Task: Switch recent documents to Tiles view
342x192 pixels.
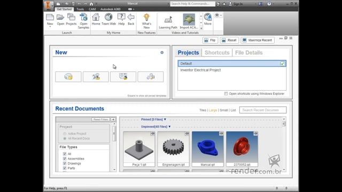Action: point(203,110)
